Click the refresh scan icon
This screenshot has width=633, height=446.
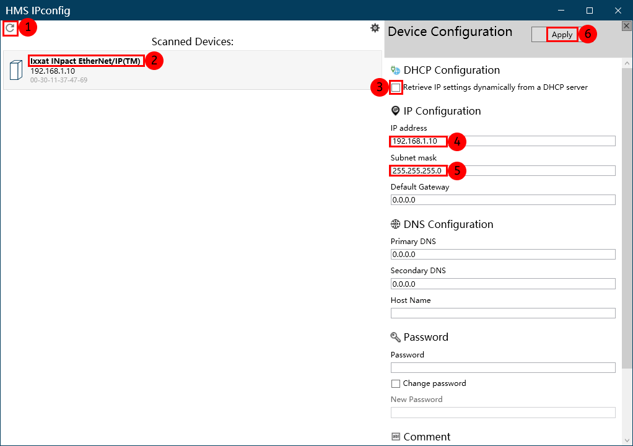[10, 28]
